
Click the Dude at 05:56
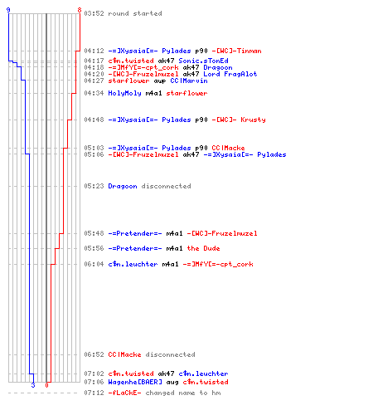[x=203, y=248]
